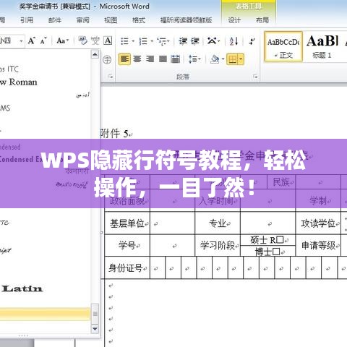Apply the 标题 1 style

(322, 47)
